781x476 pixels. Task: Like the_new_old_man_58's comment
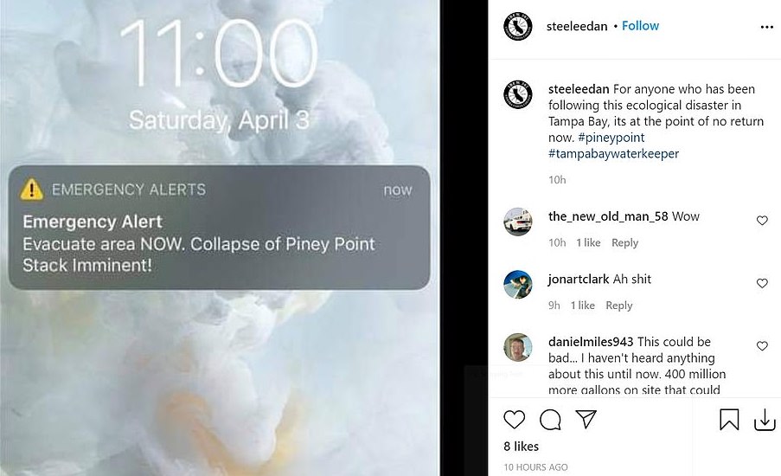click(x=762, y=221)
